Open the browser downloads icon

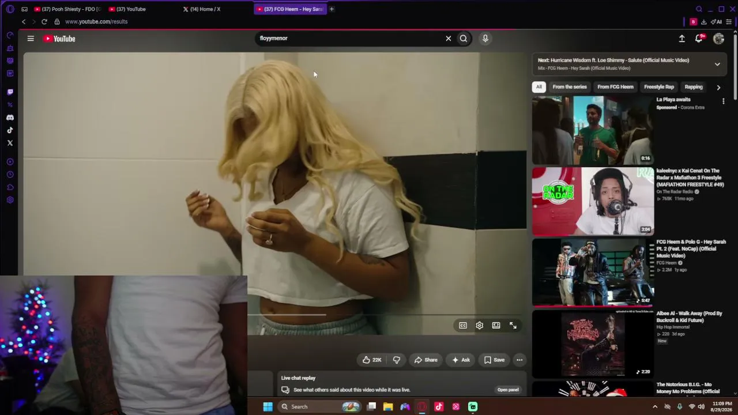tap(704, 22)
